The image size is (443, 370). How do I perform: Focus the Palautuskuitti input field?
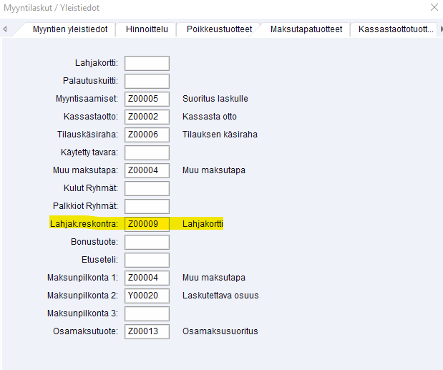(147, 81)
